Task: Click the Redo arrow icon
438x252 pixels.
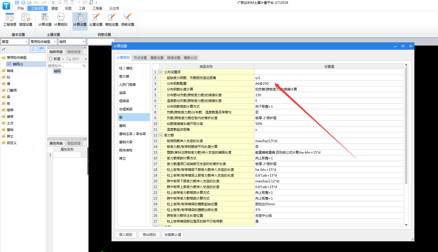Action: [x=44, y=2]
